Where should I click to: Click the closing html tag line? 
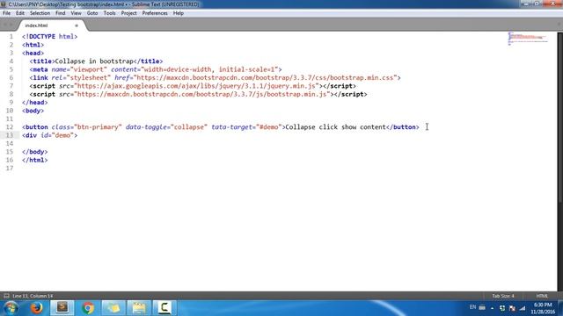pos(35,160)
